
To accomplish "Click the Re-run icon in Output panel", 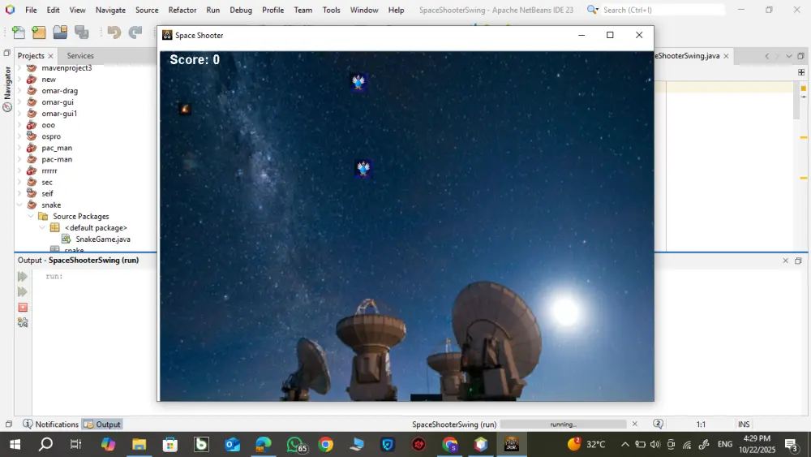I will coord(22,276).
